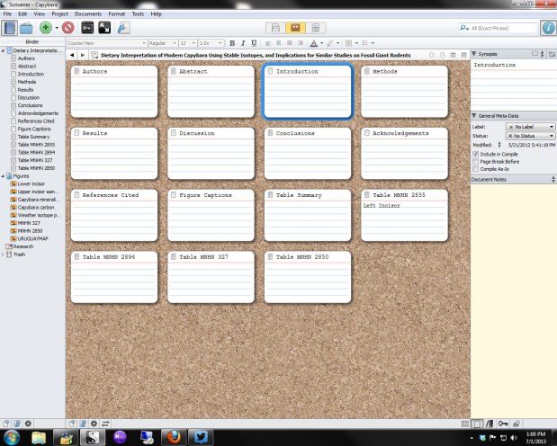This screenshot has height=446, width=557.
Task: Open the Collections folder icon
Action: tap(26, 28)
